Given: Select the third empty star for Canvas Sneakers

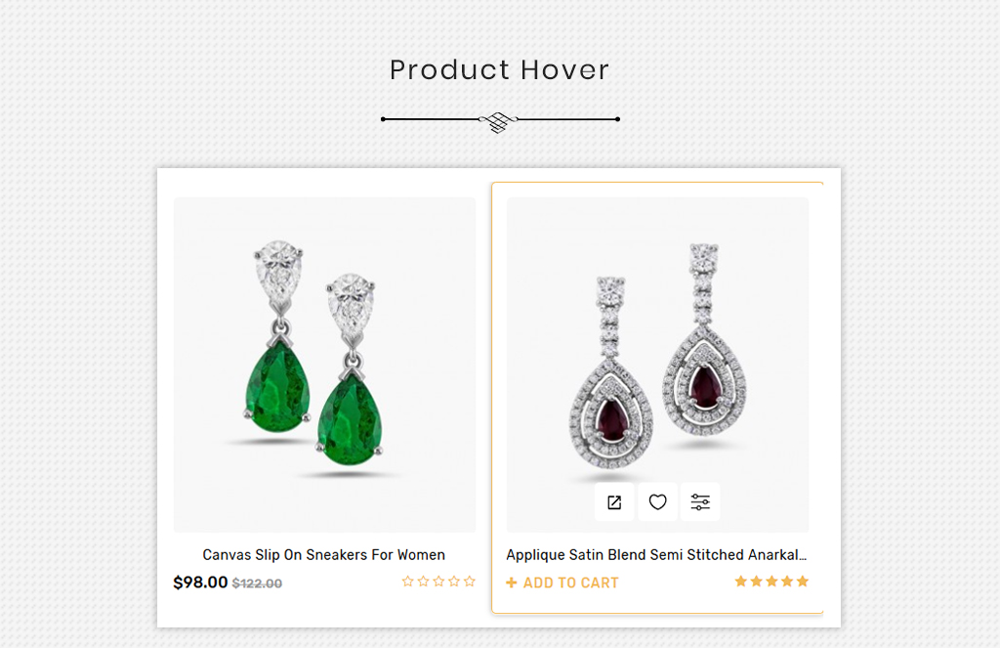Looking at the screenshot, I should click(438, 581).
